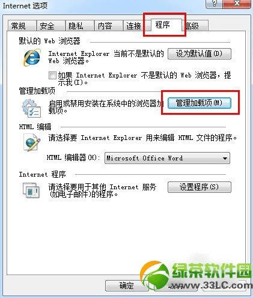Toggle the default browser prompt checkbox
This screenshot has height=298, width=253.
52,76
